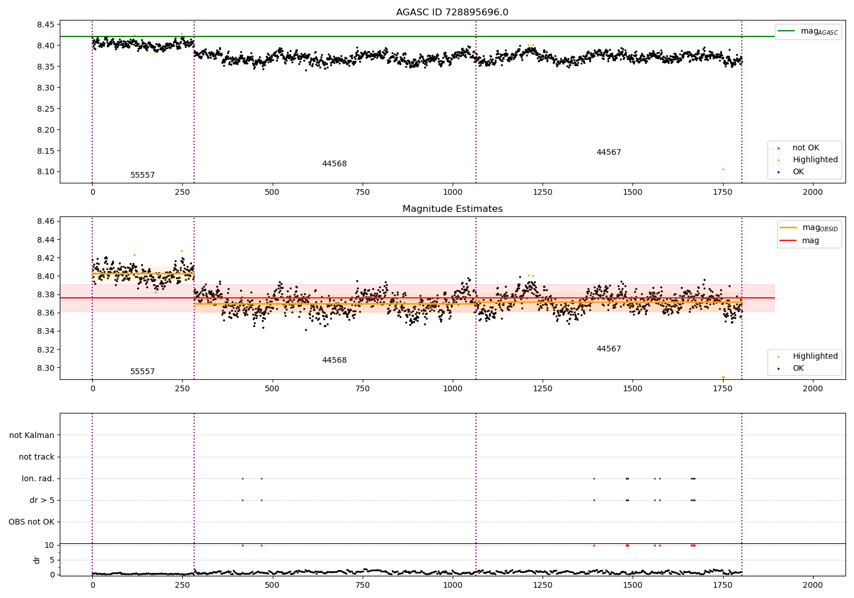Click OBSID label 44567 in the top plot
The width and height of the screenshot is (854, 598).
pos(609,153)
